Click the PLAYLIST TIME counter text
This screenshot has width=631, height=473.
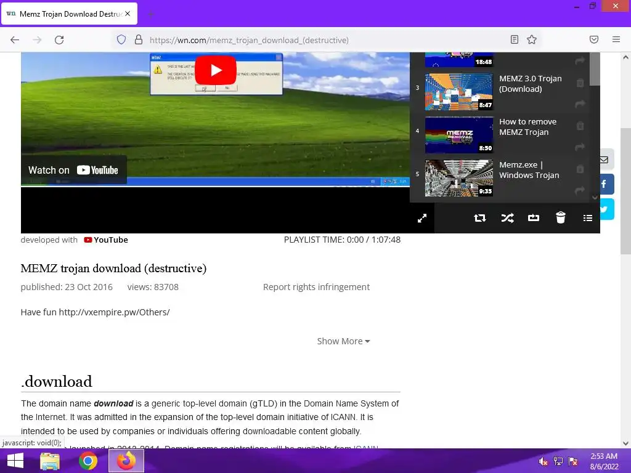342,240
